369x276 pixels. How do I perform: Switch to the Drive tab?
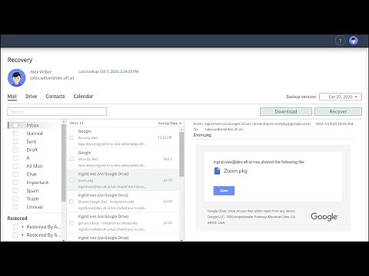pos(32,97)
